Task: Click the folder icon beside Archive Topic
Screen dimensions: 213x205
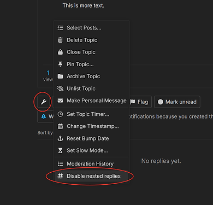Action: [60, 77]
